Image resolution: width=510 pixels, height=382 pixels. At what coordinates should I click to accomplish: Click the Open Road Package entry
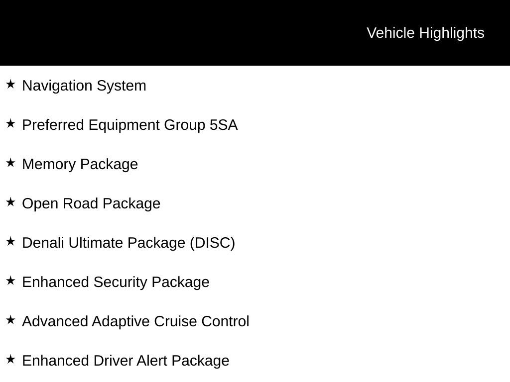[x=91, y=203]
